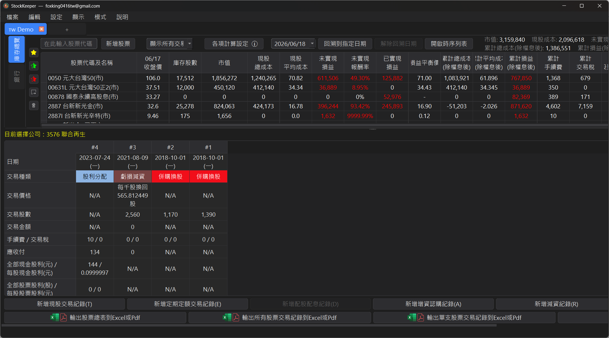Click the green star icon
Image resolution: width=609 pixels, height=338 pixels.
tap(34, 66)
